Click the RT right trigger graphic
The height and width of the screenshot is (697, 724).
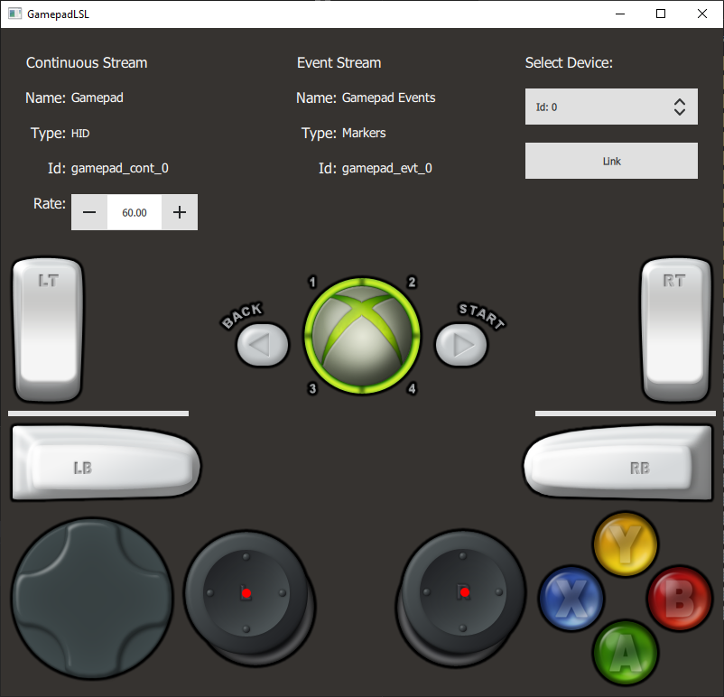(x=676, y=330)
